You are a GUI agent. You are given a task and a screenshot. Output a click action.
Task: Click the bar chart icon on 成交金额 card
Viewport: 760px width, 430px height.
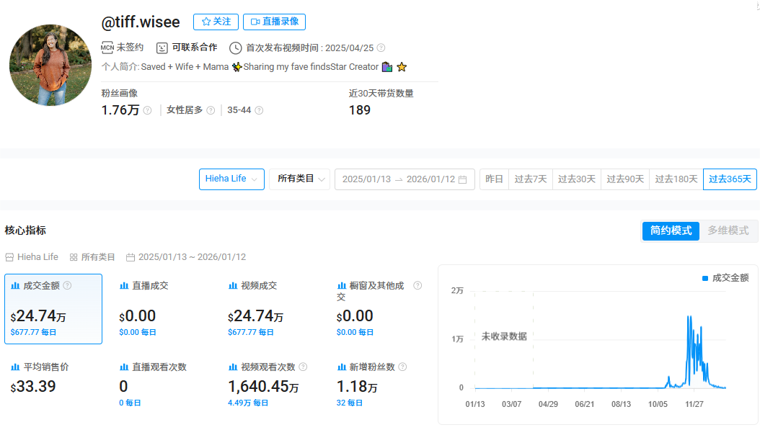click(16, 285)
